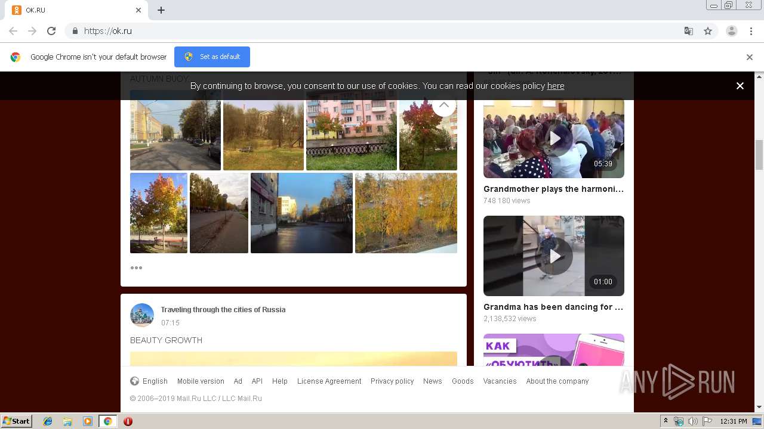Click the Chrome taskbar icon

(108, 421)
